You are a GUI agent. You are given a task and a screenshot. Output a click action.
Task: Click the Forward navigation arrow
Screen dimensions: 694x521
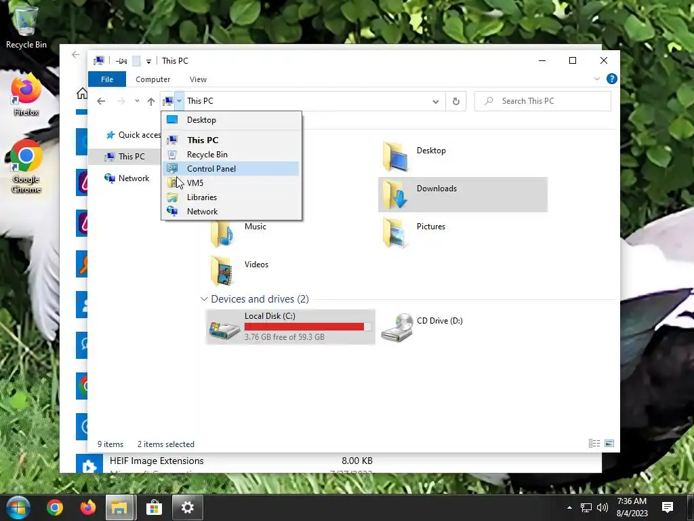(x=121, y=101)
